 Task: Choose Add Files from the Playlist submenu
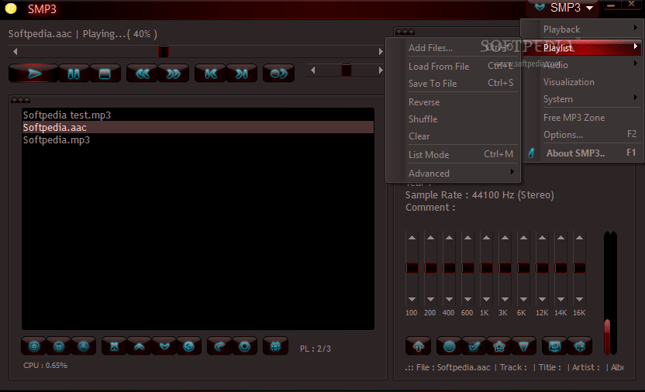[453, 48]
